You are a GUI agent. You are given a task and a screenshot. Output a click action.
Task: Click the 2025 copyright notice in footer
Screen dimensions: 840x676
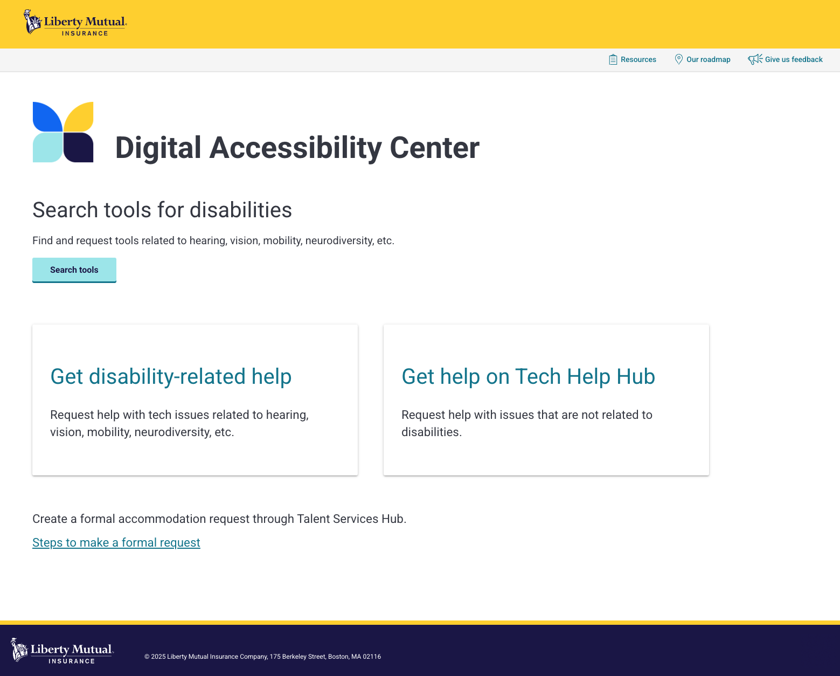click(x=263, y=657)
